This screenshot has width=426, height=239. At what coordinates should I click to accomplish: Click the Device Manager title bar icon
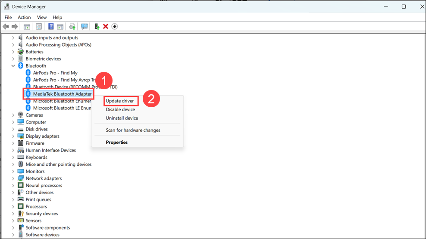(7, 6)
